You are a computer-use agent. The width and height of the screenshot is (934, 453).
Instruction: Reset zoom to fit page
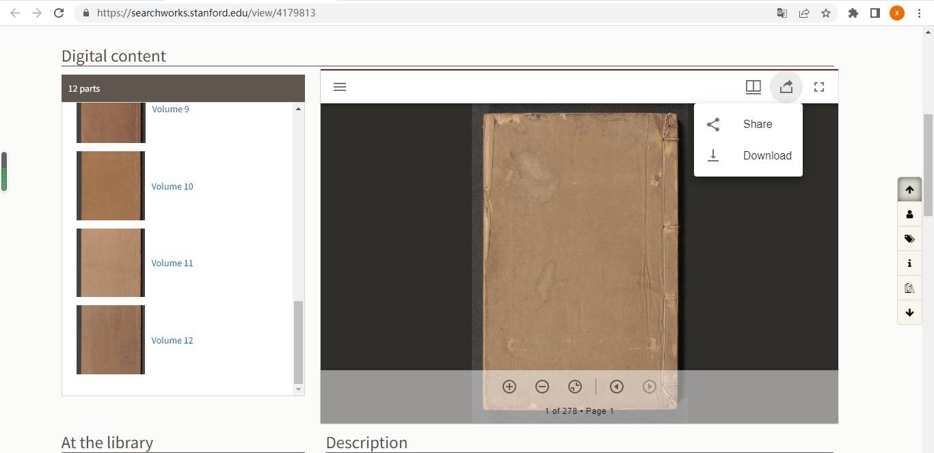tap(575, 387)
